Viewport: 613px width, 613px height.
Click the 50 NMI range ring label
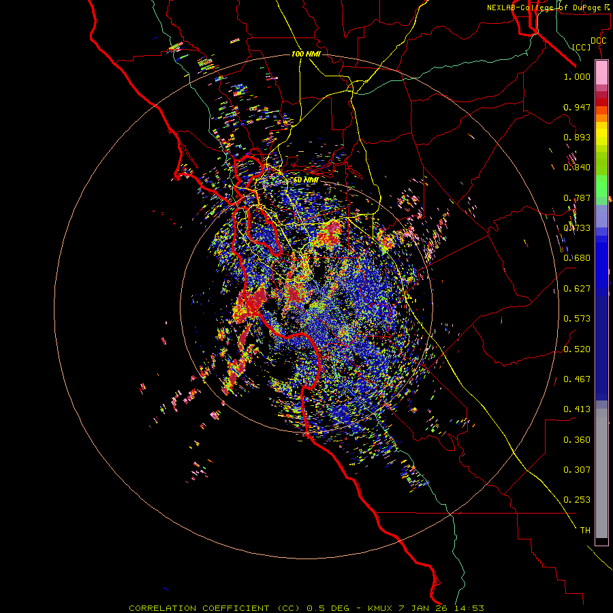tap(305, 180)
